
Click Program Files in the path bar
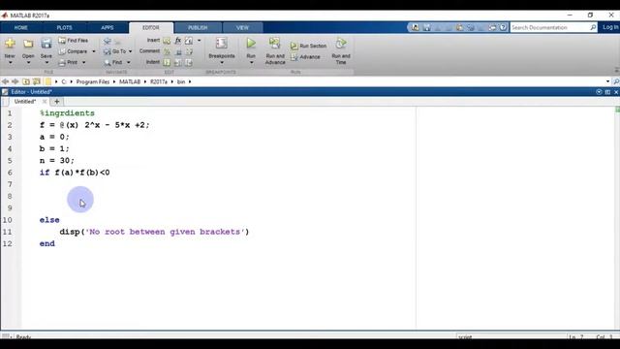(93, 81)
